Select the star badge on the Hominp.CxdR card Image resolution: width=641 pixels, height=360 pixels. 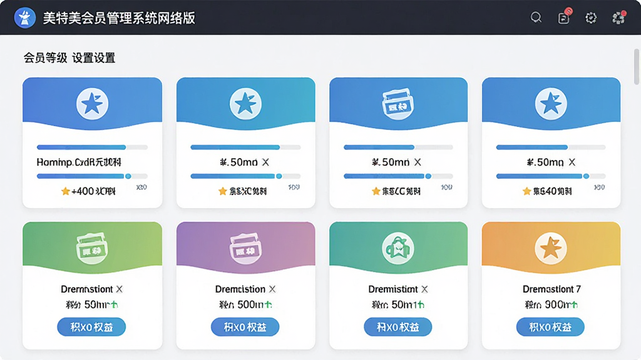click(x=93, y=104)
